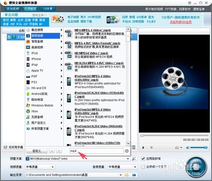Click the Apple TV icon

pyautogui.click(x=28, y=71)
